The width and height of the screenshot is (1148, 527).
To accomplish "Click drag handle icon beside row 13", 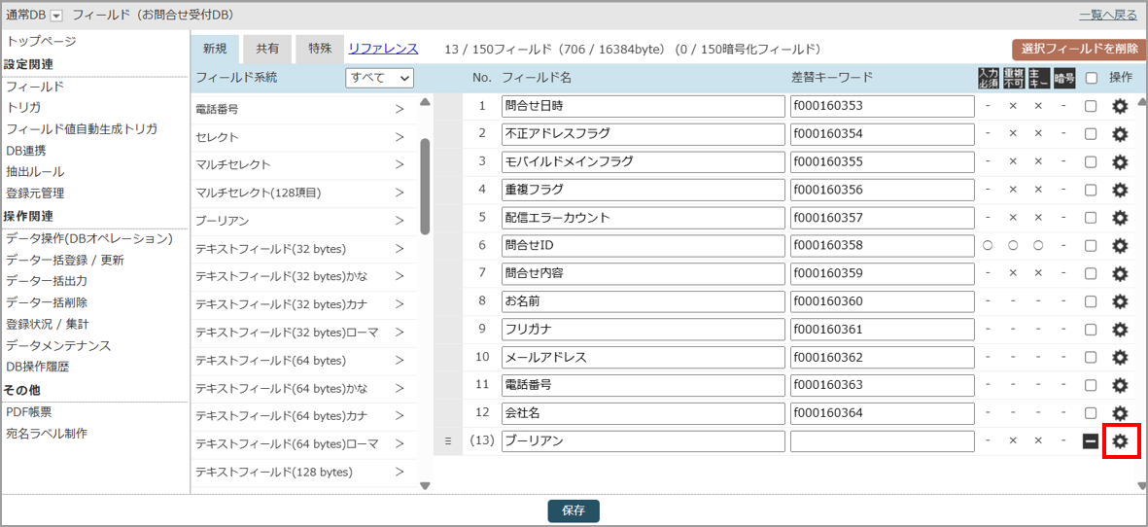I will (x=448, y=441).
